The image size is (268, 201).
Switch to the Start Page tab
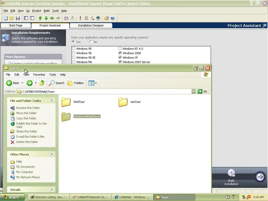click(x=15, y=25)
